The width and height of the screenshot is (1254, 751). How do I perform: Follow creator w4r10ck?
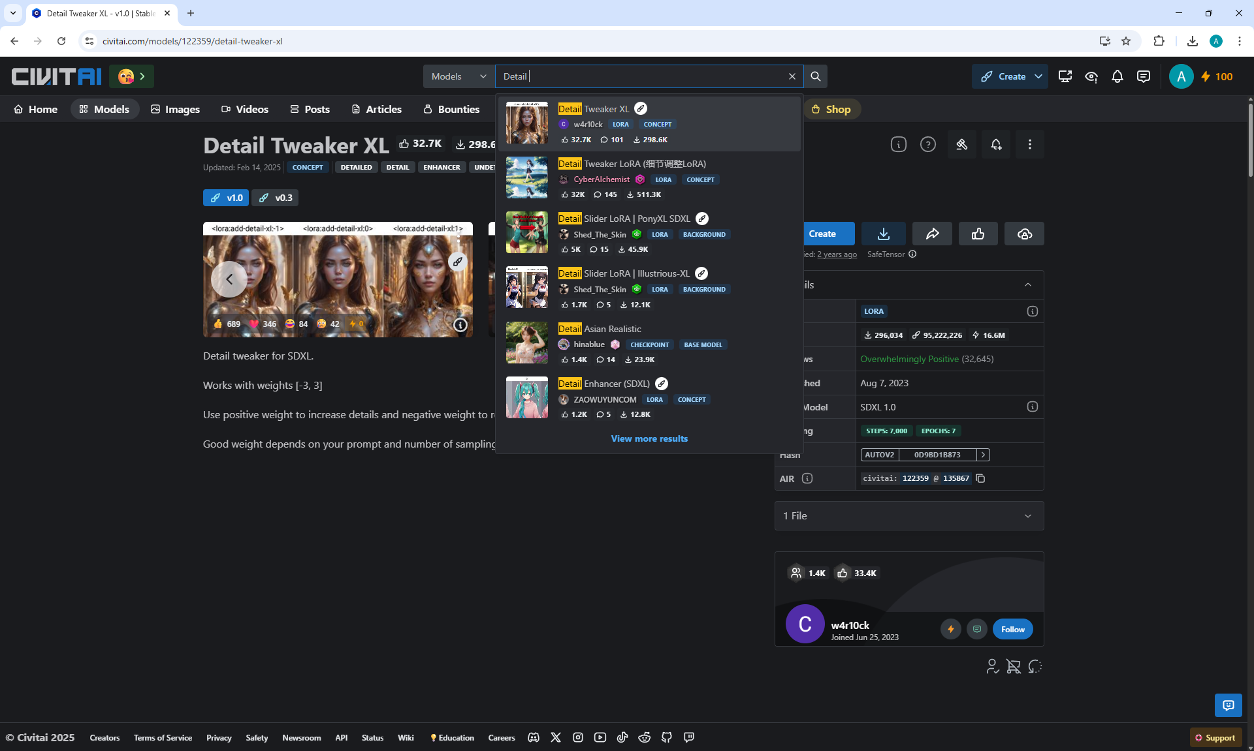point(1012,629)
